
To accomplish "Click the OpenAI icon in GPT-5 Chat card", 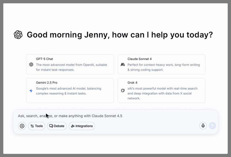I will pyautogui.click(x=31, y=65).
